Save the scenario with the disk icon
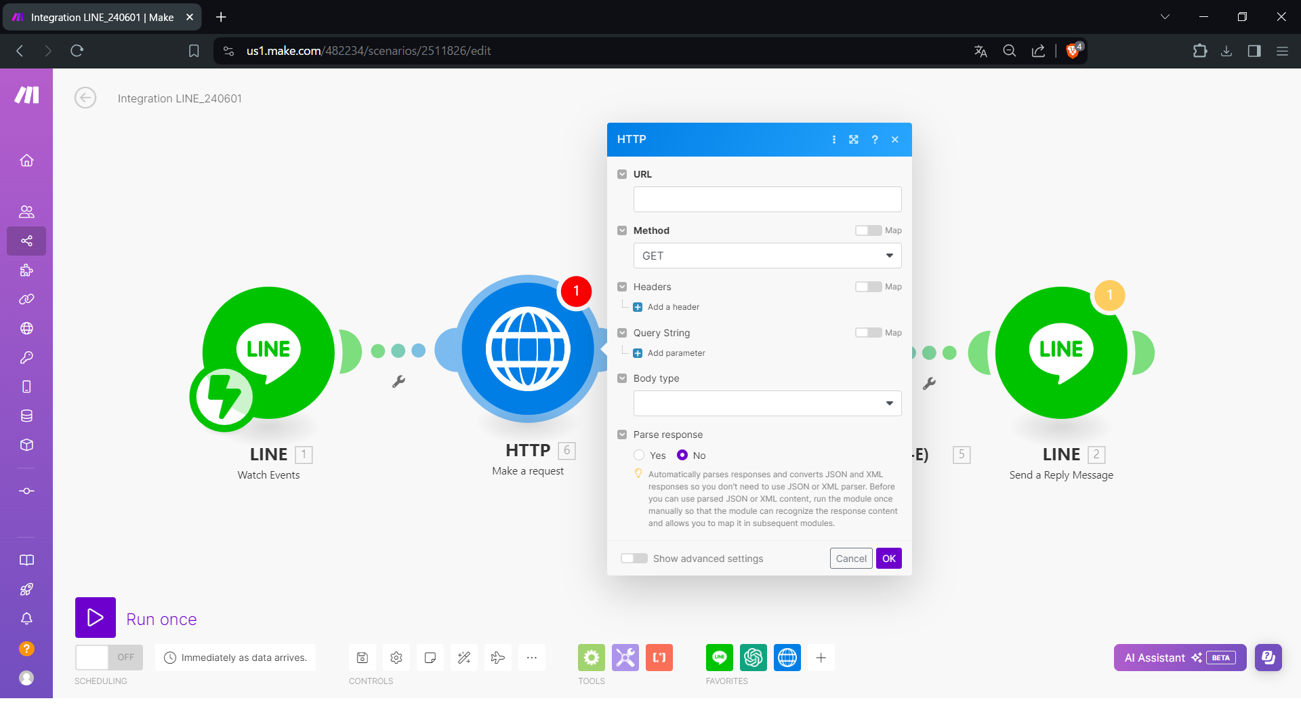 363,658
